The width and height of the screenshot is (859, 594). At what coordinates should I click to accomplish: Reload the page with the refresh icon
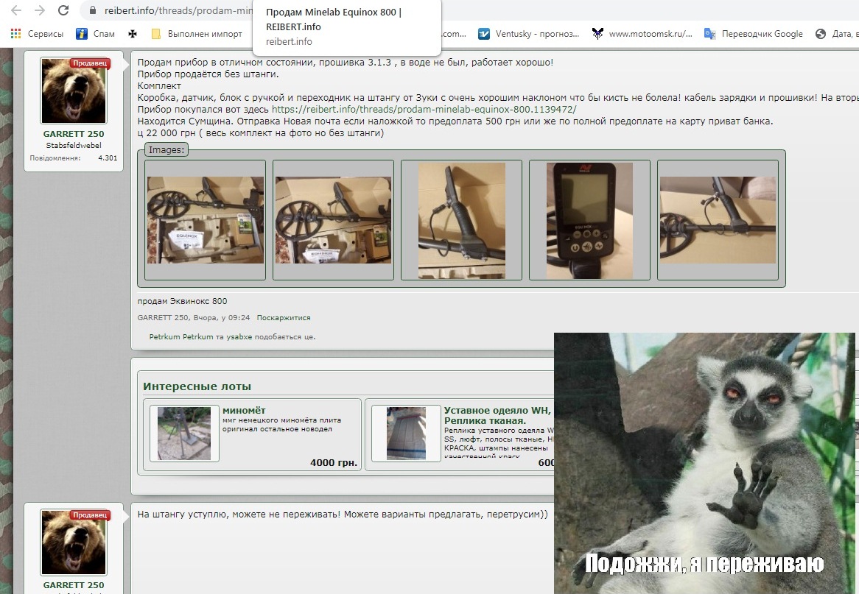(x=63, y=10)
